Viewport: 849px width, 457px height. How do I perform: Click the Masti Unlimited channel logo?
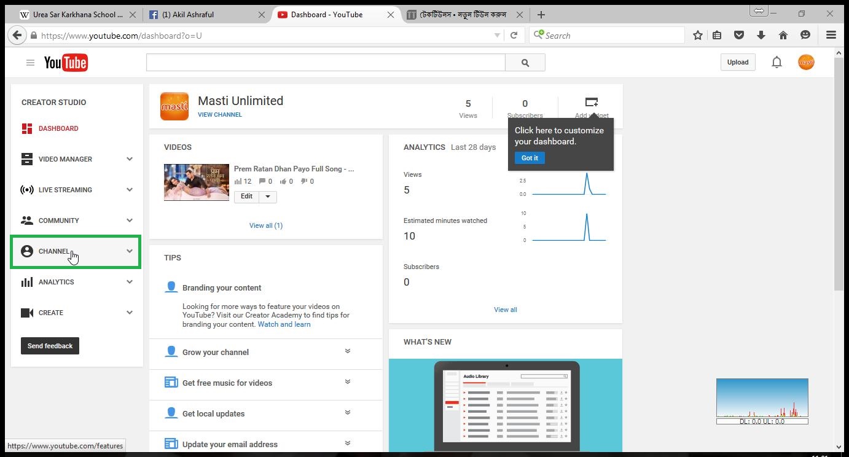point(174,106)
